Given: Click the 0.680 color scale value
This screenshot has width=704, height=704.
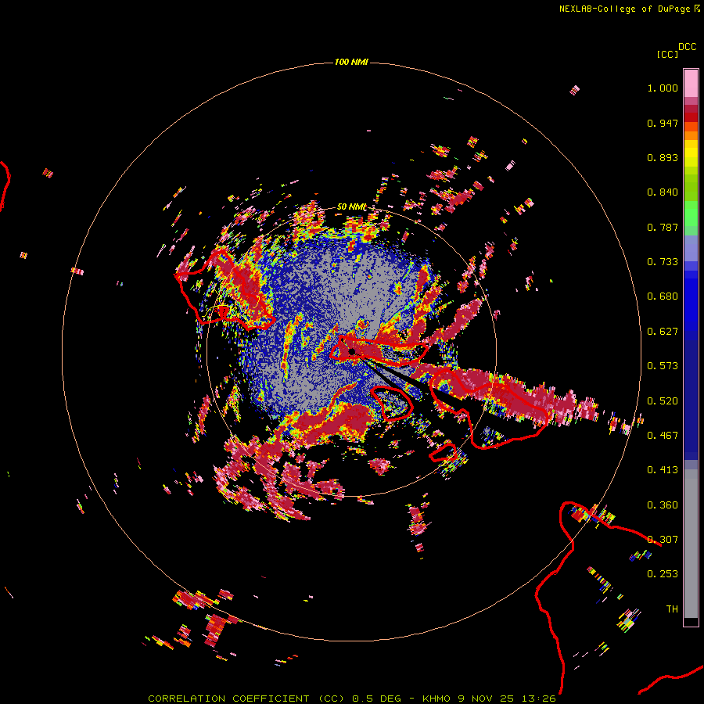Looking at the screenshot, I should [663, 296].
